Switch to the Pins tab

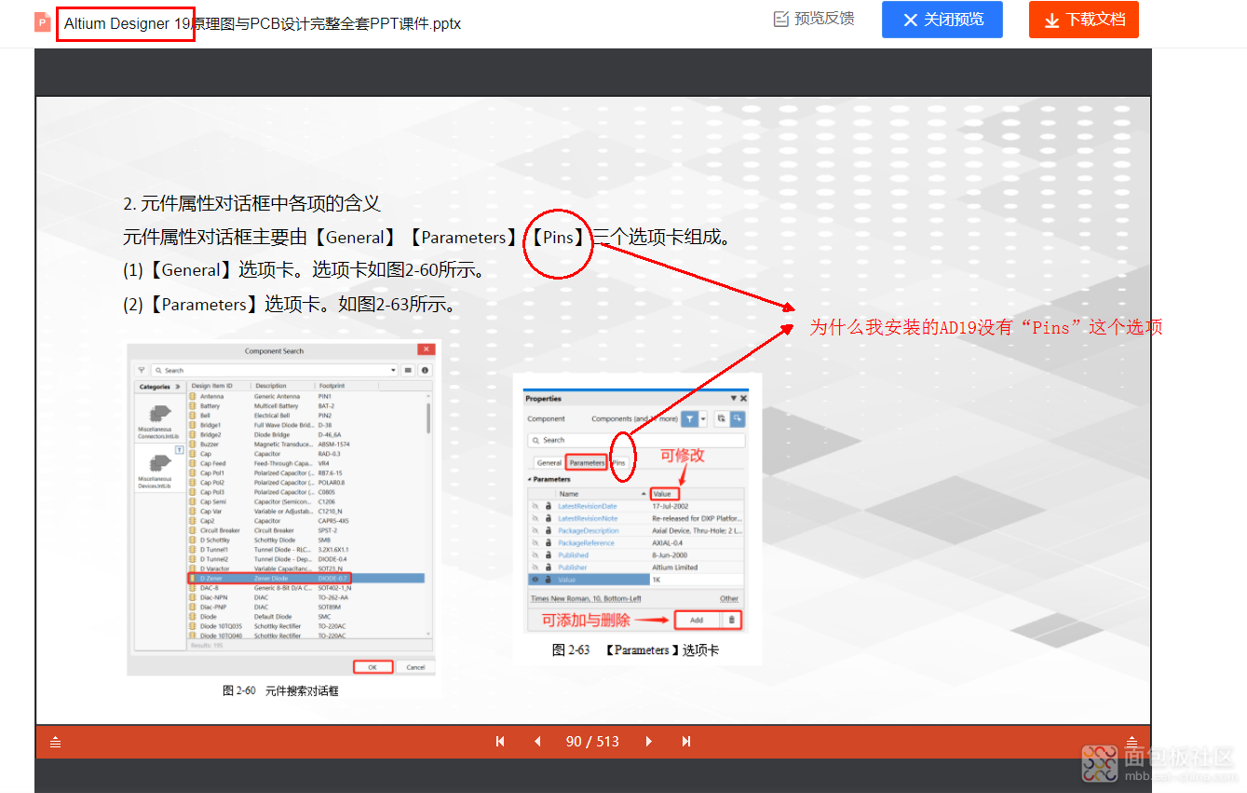(x=618, y=462)
